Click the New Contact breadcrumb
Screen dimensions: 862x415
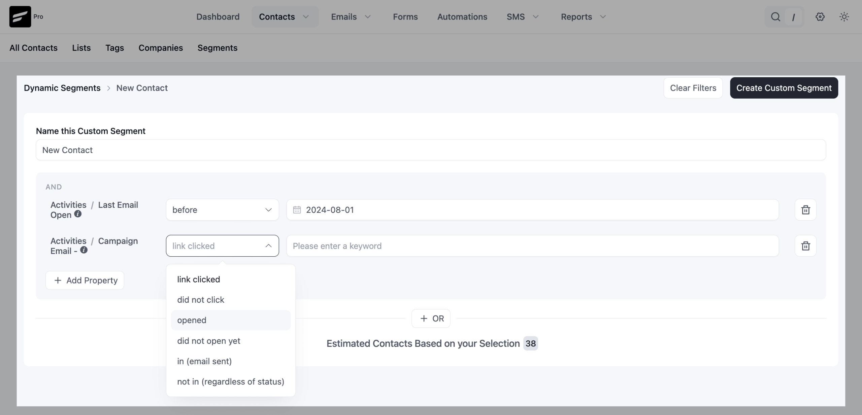(x=142, y=88)
